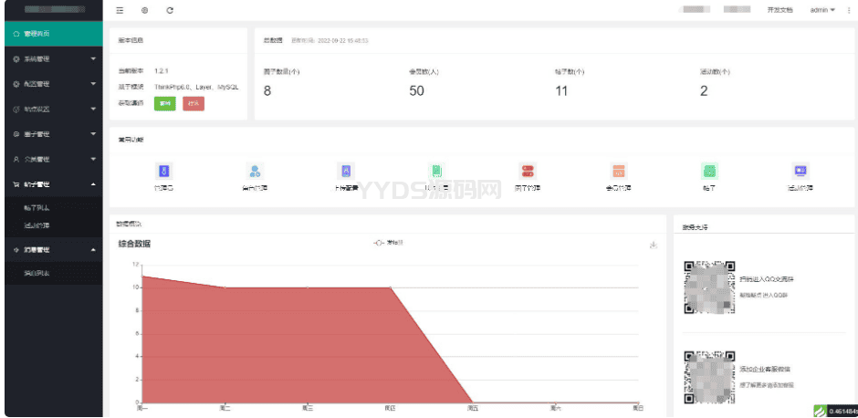Open the third purple phone shortcut icon
858x418 pixels.
346,172
